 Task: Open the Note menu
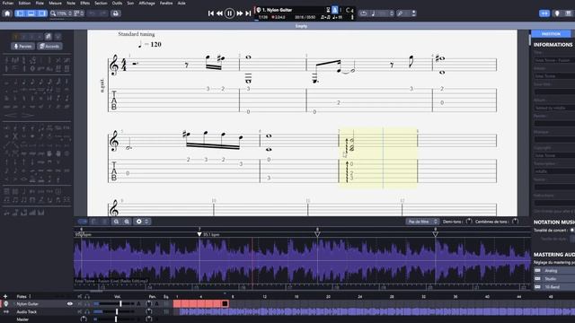(x=71, y=3)
